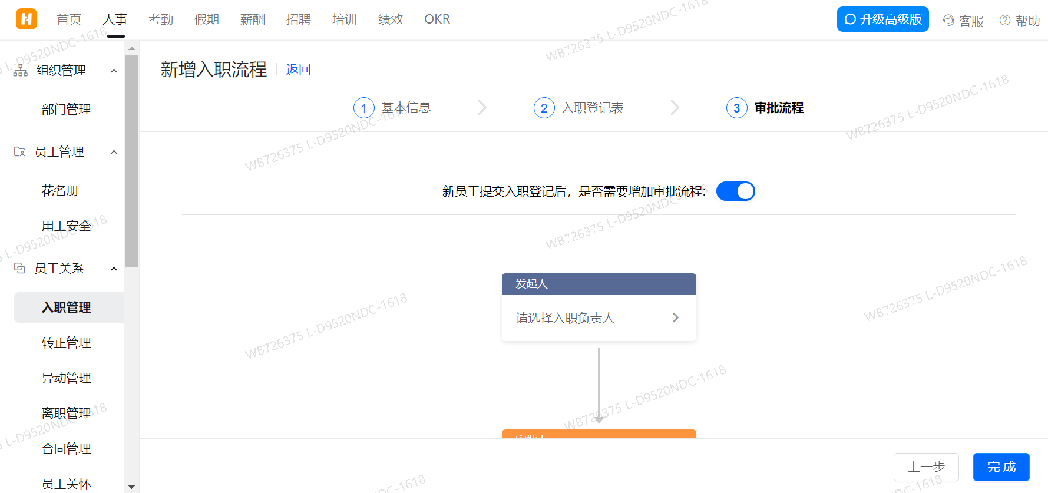
Task: Click the orange app logo icon
Action: pos(27,19)
